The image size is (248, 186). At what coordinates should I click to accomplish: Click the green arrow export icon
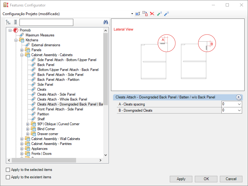[x=159, y=14]
